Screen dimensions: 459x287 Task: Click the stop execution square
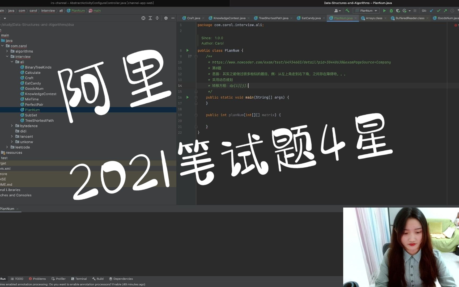coord(415,11)
